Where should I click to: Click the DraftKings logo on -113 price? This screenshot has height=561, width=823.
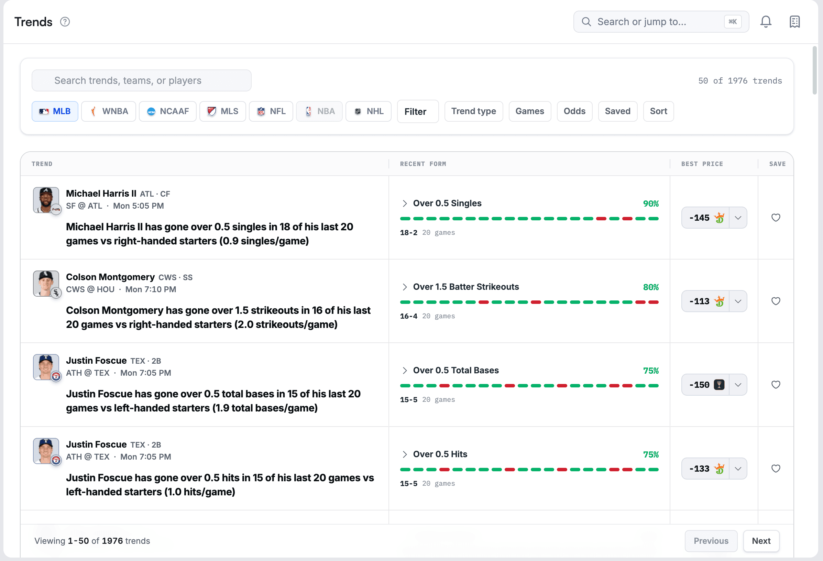pos(719,301)
